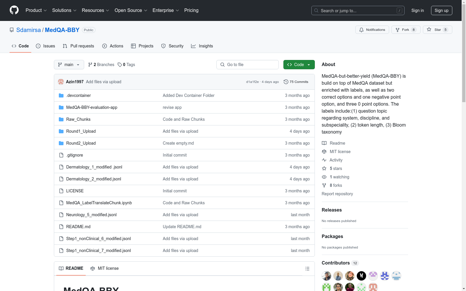Image resolution: width=466 pixels, height=291 pixels.
Task: Expand the Enterprise menu
Action: point(166,10)
